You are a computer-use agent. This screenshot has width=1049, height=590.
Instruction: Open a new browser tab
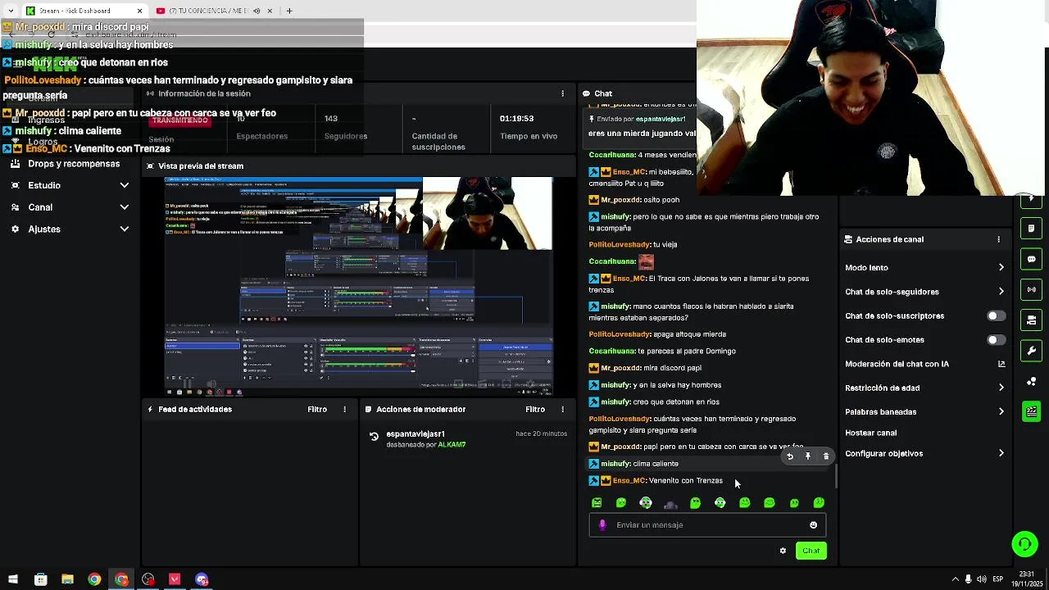click(288, 11)
